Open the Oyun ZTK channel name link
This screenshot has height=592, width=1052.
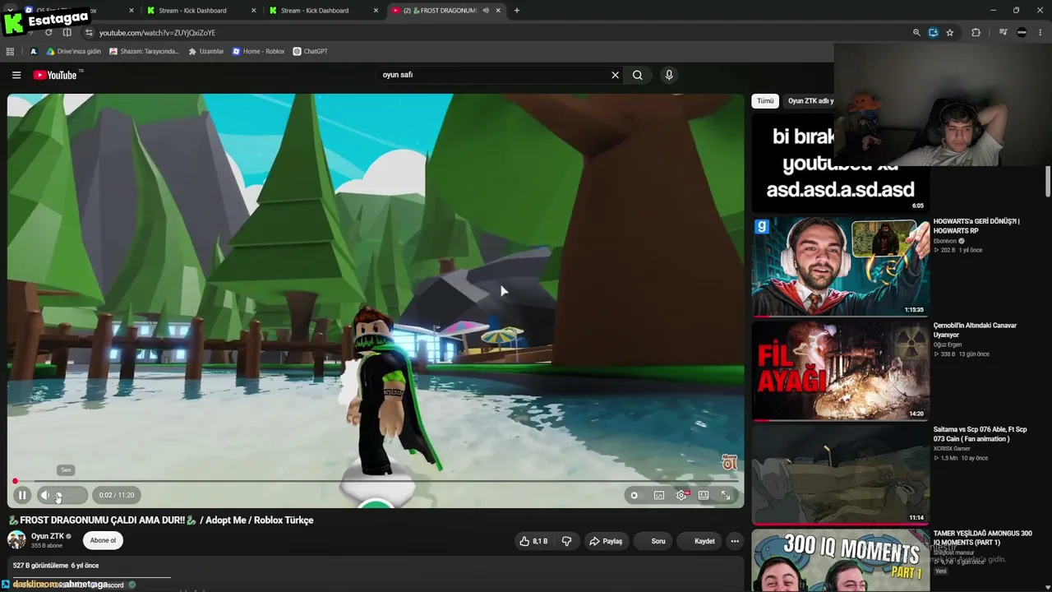pos(47,536)
